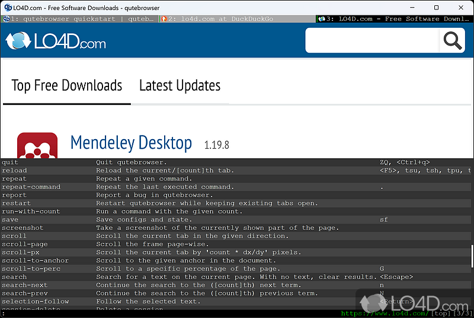The image size is (474, 318).
Task: Click the 'ZQ, <Ctrl+q>' keybinding text
Action: click(405, 162)
